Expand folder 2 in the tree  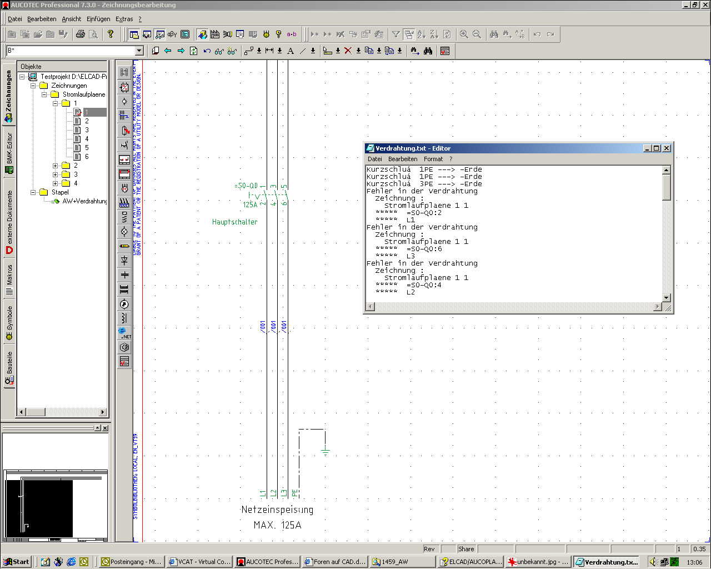tap(56, 166)
